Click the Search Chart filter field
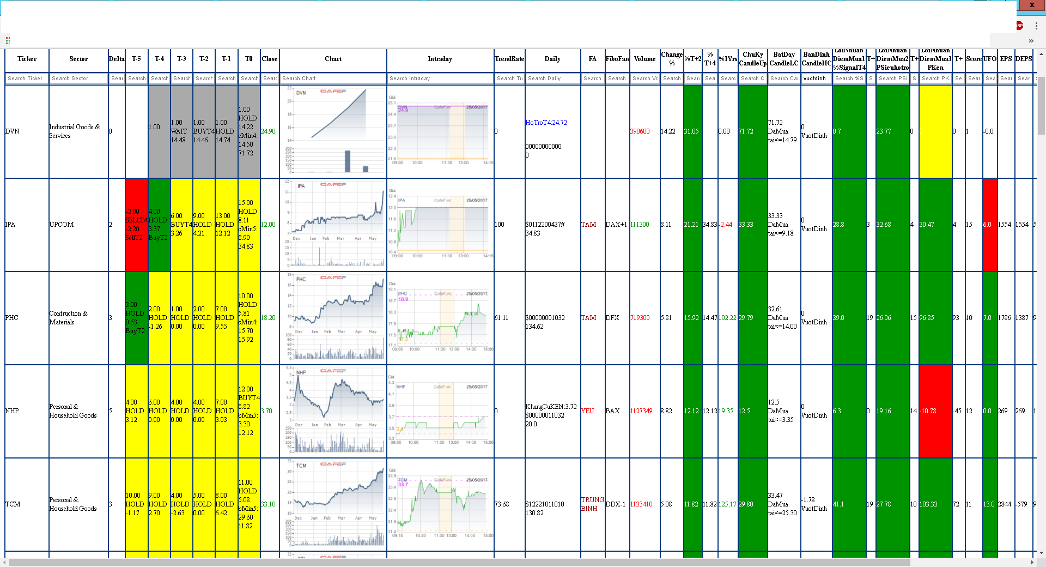The image size is (1046, 567). [x=333, y=79]
